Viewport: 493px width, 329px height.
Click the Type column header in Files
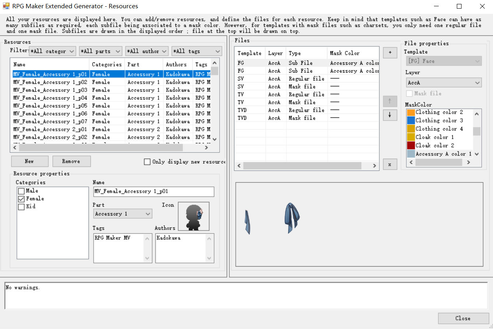point(307,53)
